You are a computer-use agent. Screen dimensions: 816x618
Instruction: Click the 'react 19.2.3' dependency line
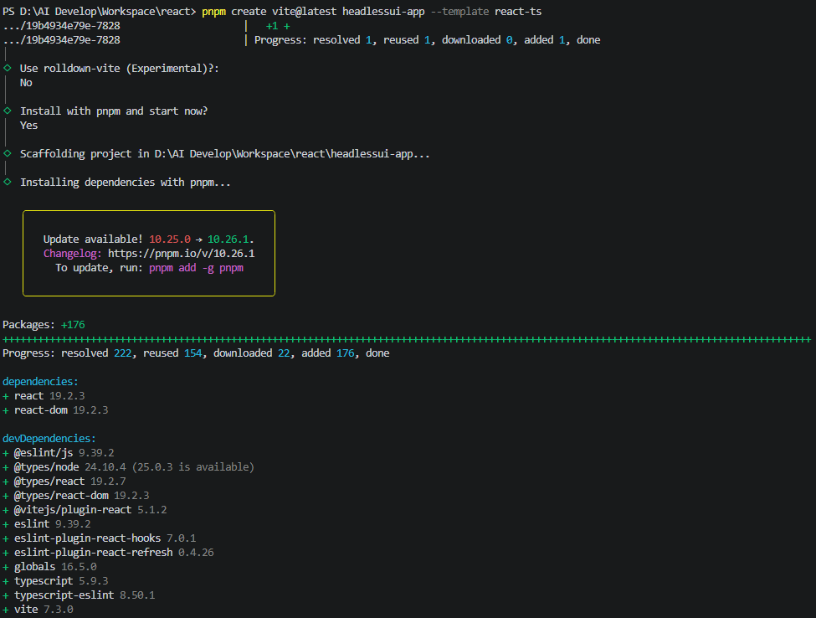pos(44,396)
